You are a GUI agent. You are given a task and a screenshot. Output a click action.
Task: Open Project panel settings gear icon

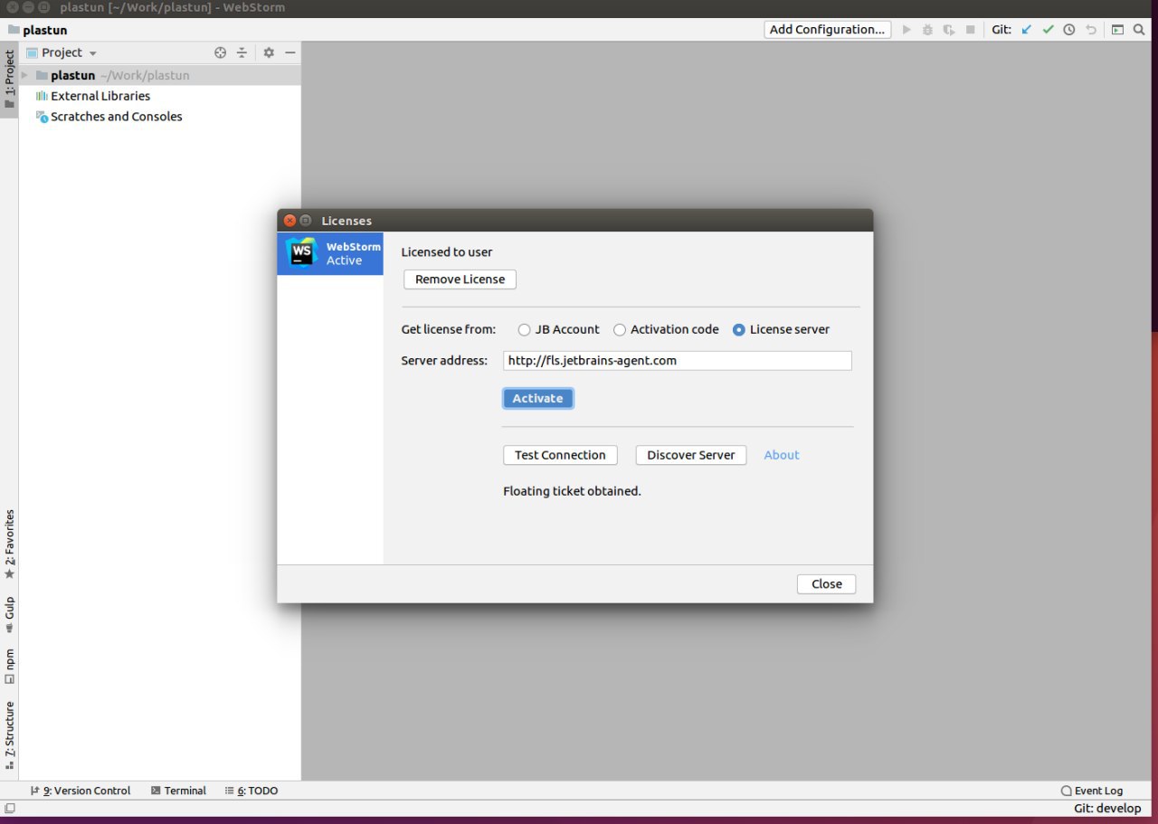(269, 52)
